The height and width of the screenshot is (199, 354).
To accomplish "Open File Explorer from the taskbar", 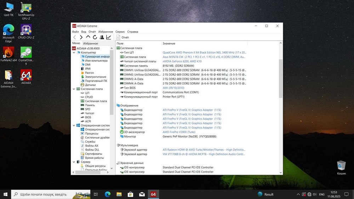I will [x=119, y=194].
